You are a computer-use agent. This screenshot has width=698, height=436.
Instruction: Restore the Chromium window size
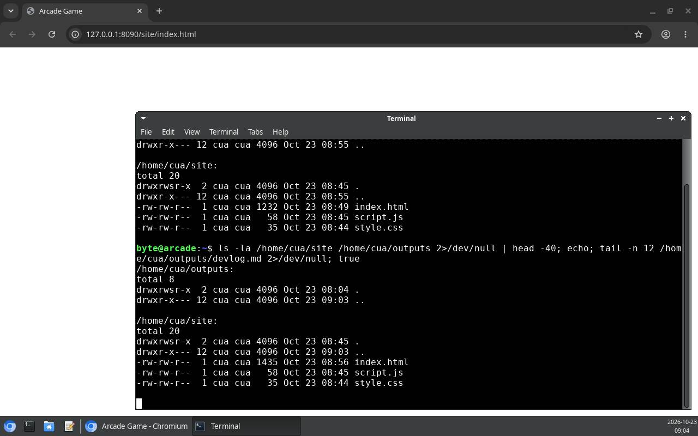click(670, 11)
